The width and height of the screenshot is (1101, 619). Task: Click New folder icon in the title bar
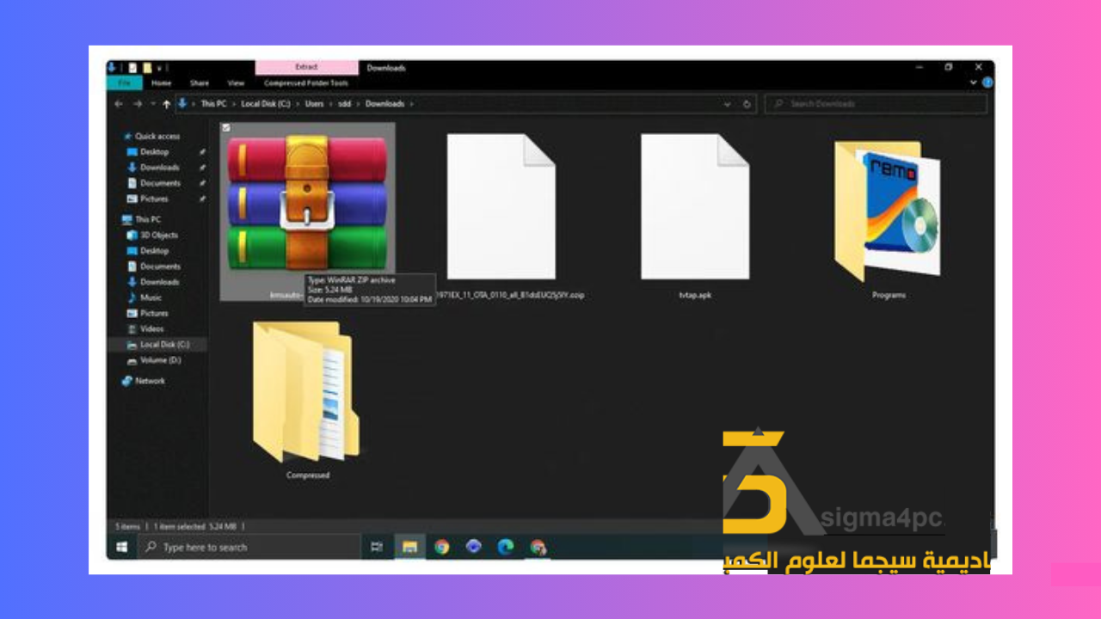(x=147, y=67)
